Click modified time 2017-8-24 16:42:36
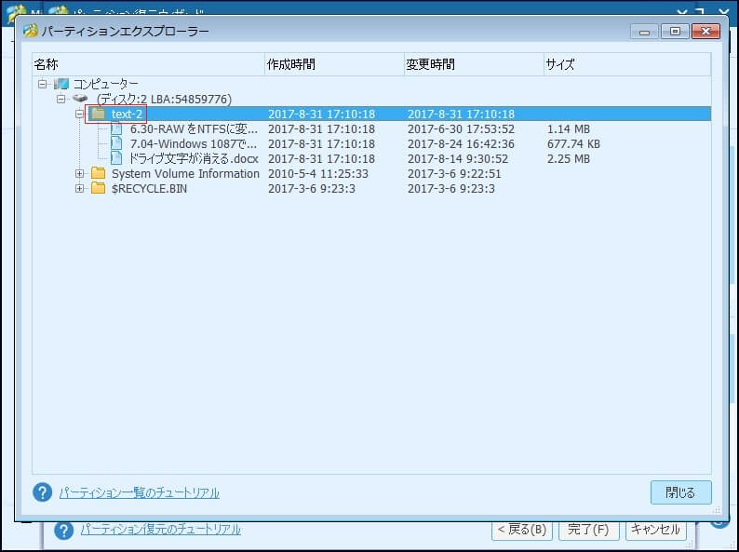Image resolution: width=739 pixels, height=552 pixels. click(x=461, y=143)
